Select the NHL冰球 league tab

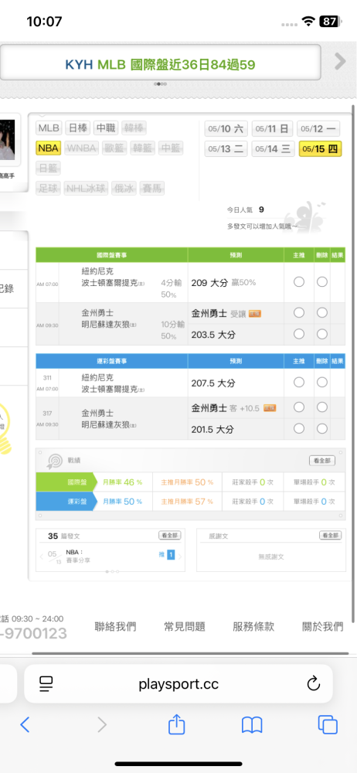click(x=87, y=188)
